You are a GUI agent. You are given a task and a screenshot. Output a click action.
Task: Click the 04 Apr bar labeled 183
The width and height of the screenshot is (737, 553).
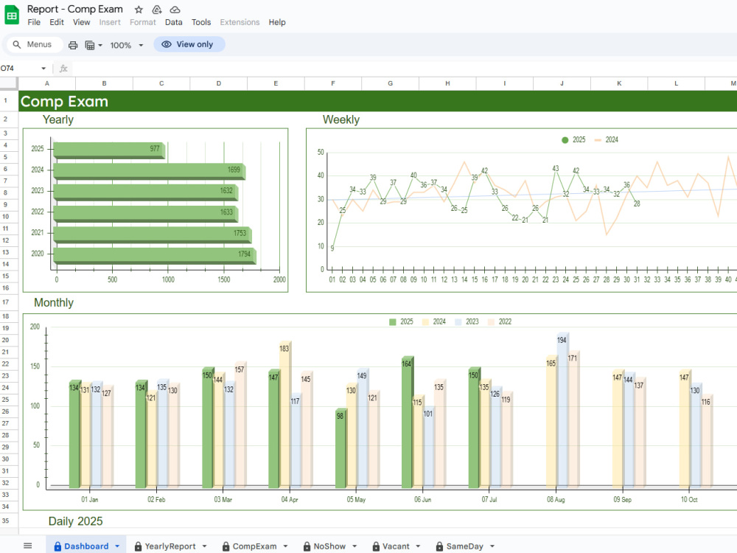[x=285, y=414]
